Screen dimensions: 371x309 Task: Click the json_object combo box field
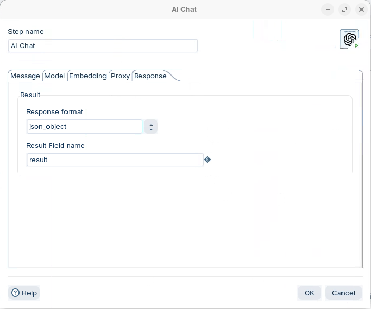point(84,127)
